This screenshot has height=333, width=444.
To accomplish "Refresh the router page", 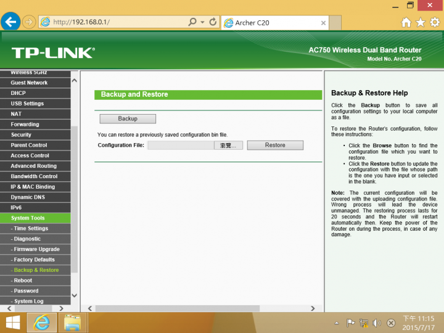I will 213,22.
